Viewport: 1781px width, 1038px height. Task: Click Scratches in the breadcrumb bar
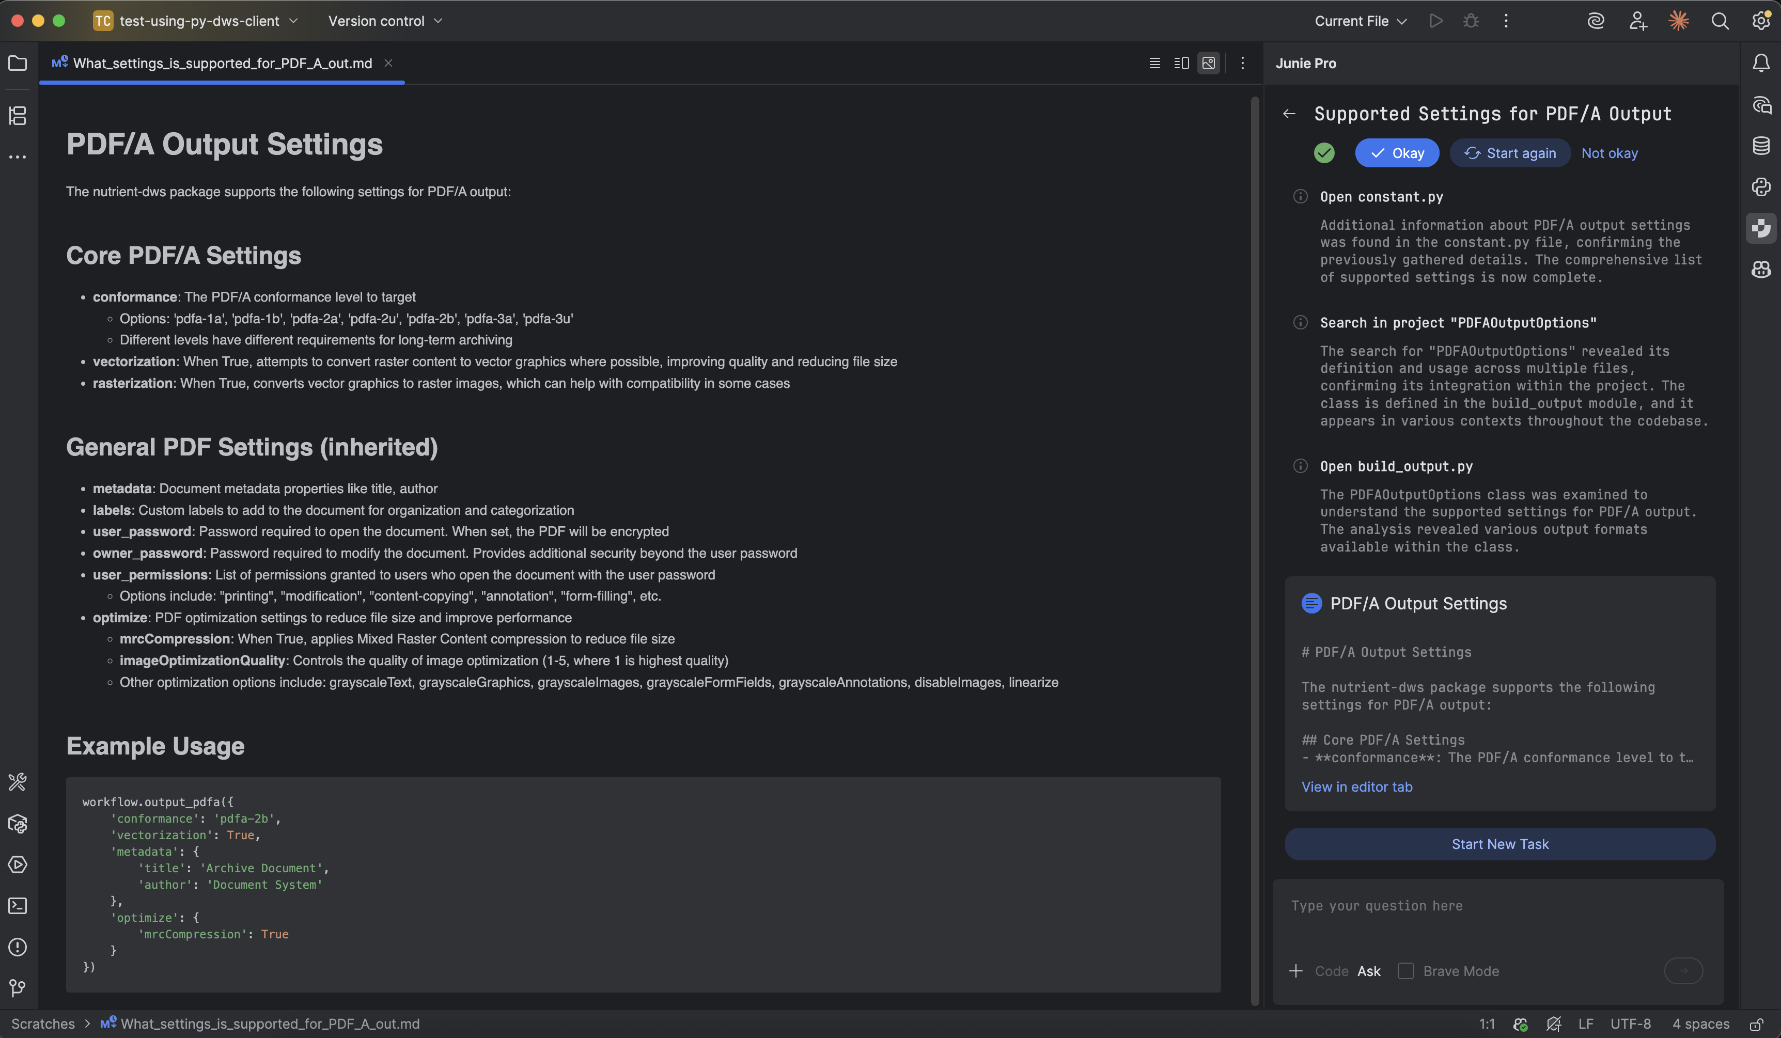[42, 1023]
